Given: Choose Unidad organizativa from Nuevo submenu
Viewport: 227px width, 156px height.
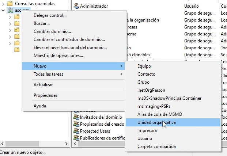Looking at the screenshot, I should [x=156, y=122].
